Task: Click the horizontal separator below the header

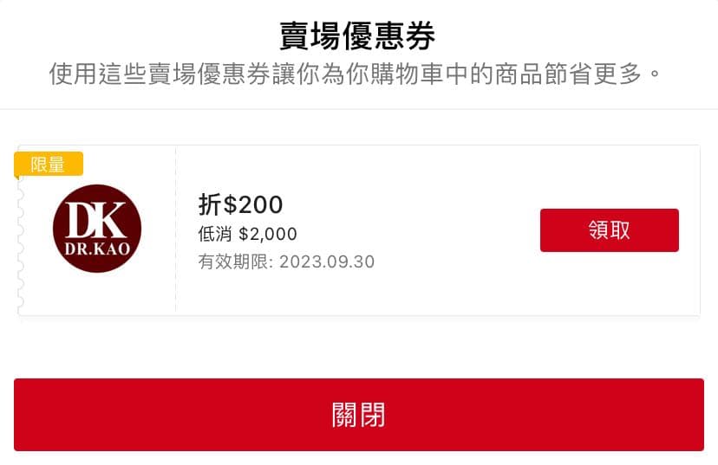Action: (x=359, y=109)
